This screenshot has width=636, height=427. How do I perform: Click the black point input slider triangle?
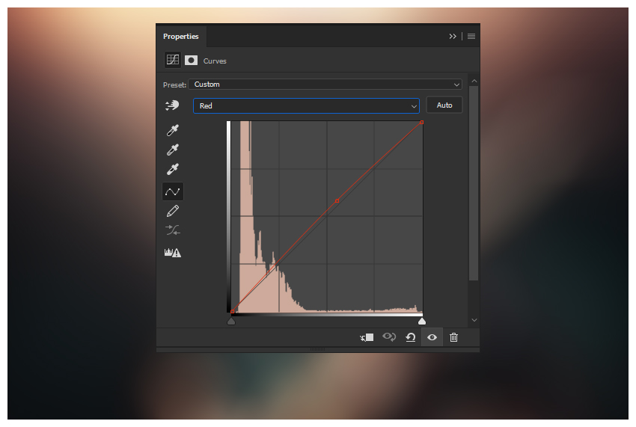pos(231,321)
